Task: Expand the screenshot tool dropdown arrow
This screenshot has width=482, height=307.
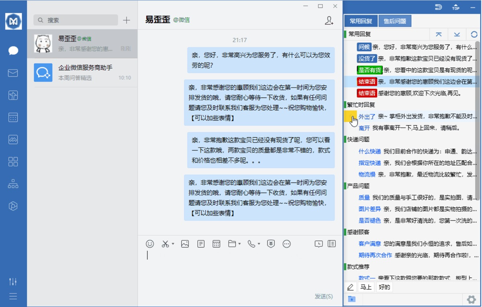Action: click(x=173, y=244)
